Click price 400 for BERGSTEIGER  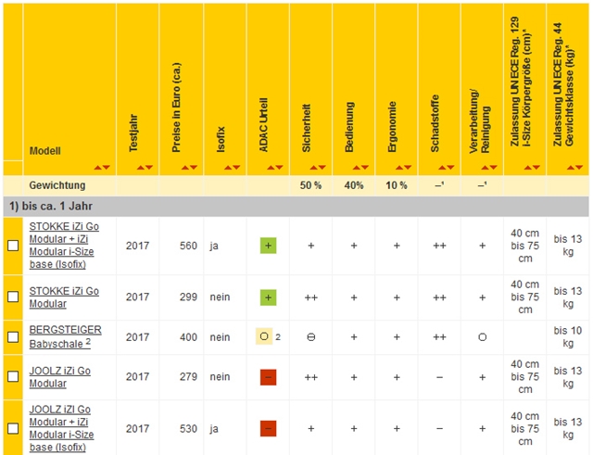coord(188,337)
